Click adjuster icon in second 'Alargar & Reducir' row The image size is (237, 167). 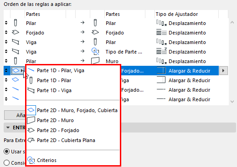pos(161,80)
